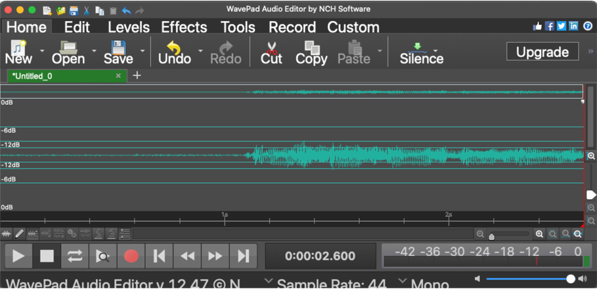Image resolution: width=597 pixels, height=289 pixels.
Task: Click the clipboard paste icon in title bar
Action: 113,10
